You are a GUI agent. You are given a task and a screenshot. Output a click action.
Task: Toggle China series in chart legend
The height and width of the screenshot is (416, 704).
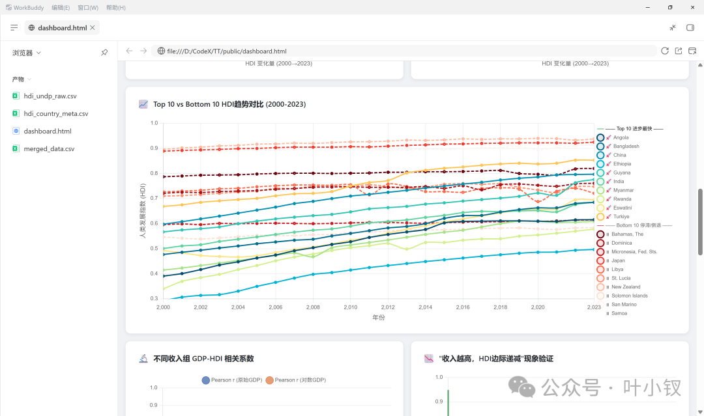point(611,155)
